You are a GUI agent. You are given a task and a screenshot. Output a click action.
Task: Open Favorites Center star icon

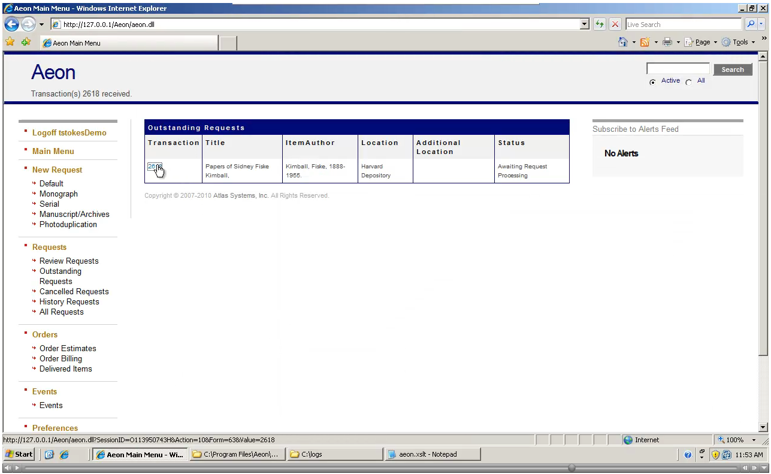tap(10, 42)
